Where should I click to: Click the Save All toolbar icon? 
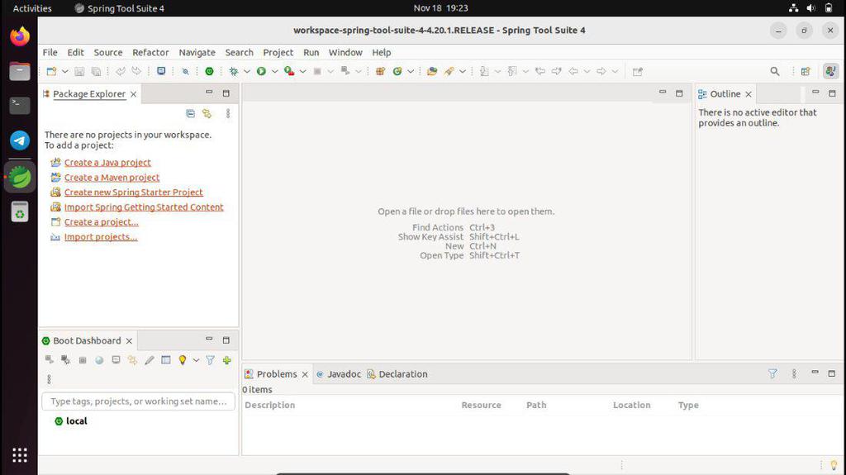(96, 71)
